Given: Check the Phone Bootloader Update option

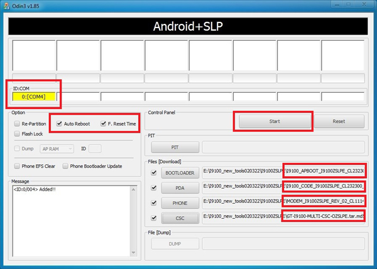Looking at the screenshot, I should [65, 166].
